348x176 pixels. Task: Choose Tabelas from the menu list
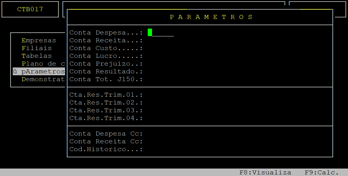pos(37,56)
